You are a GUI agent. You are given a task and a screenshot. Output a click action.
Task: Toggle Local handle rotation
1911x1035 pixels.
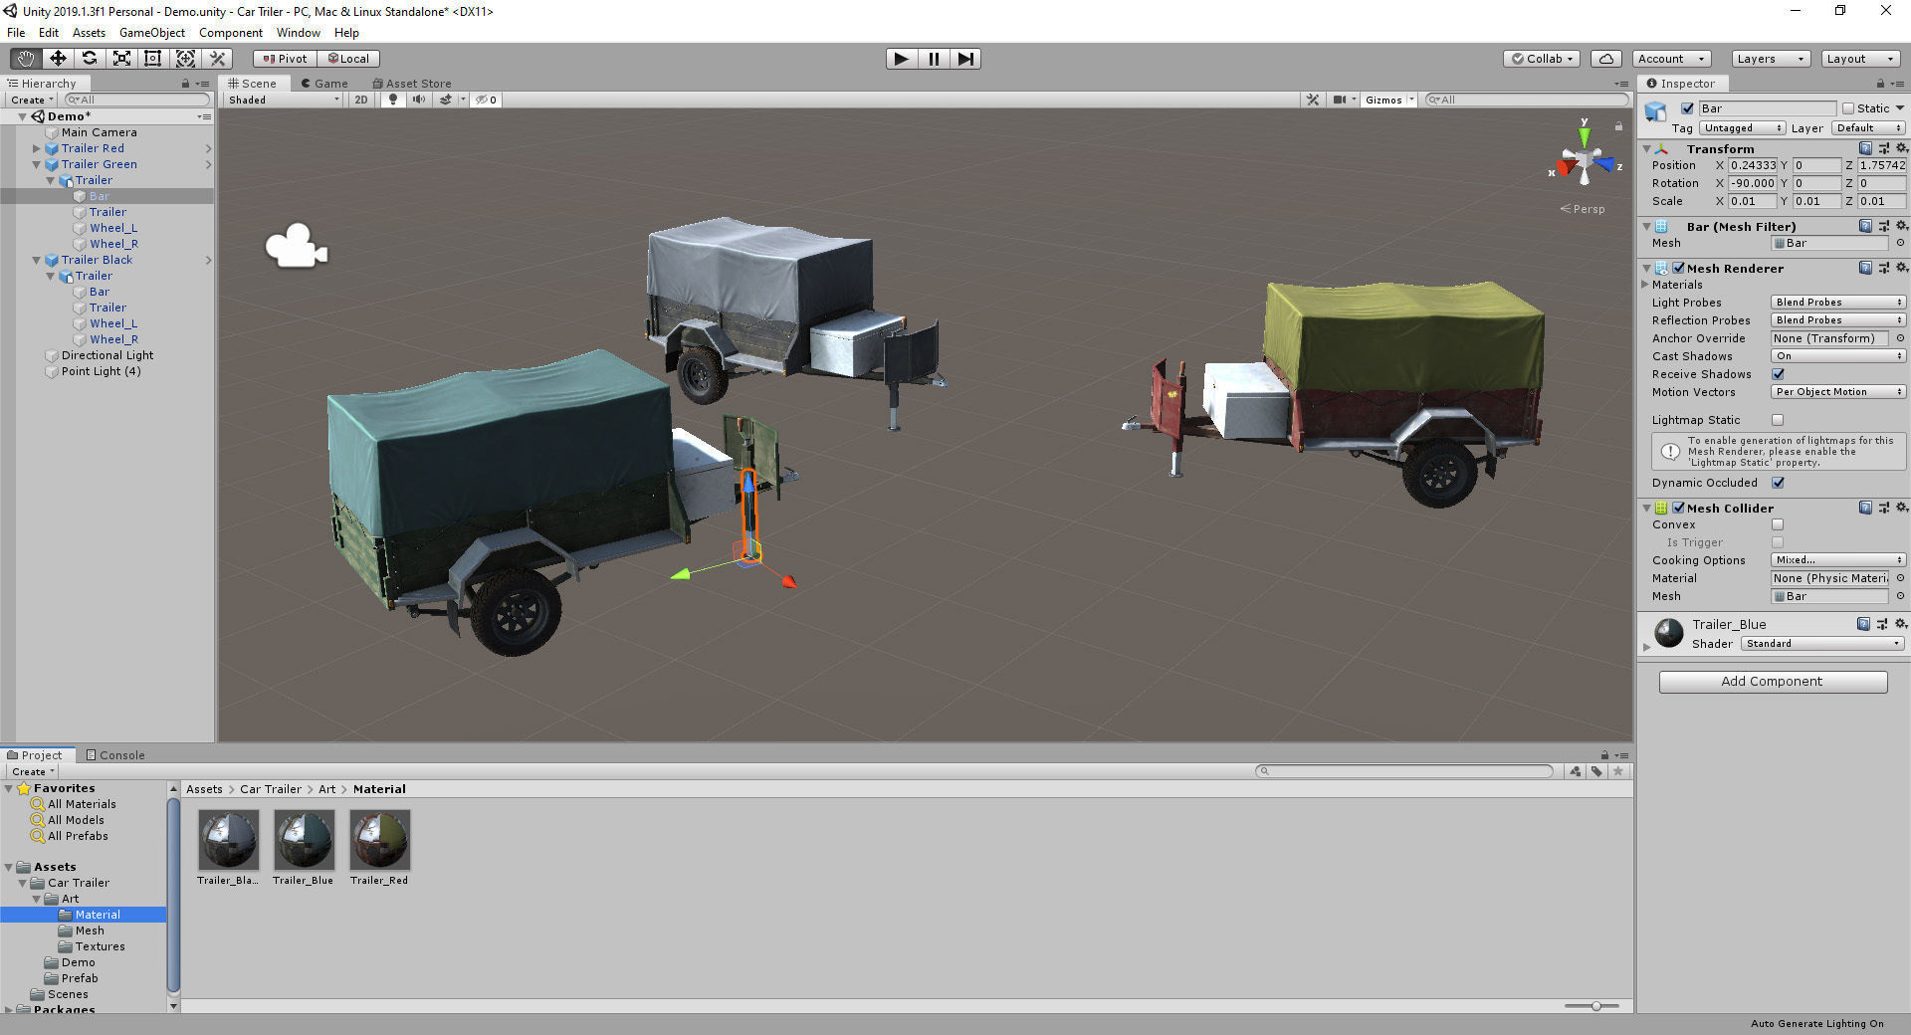click(x=349, y=59)
